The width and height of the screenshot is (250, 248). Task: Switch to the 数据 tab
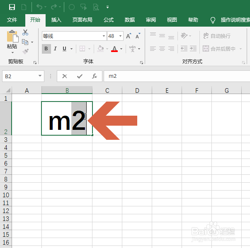[x=130, y=20]
